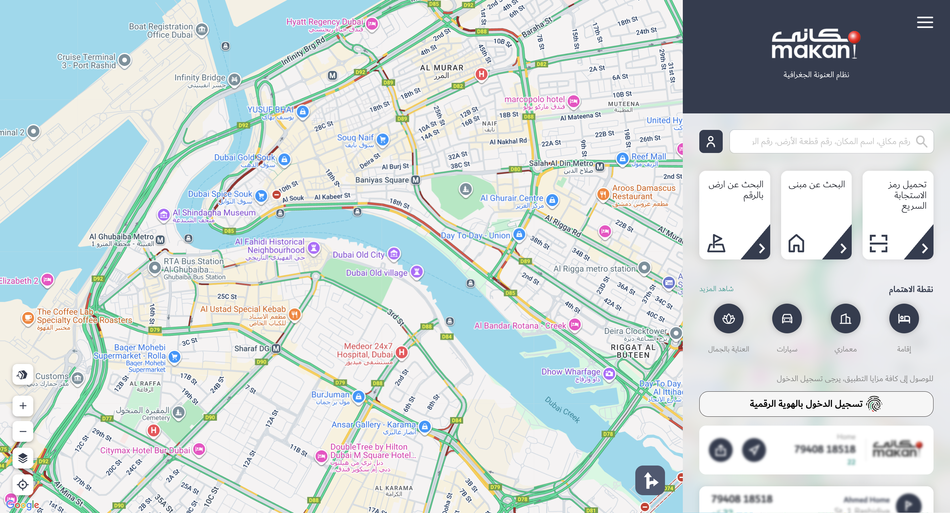
Task: Open the building search card
Action: point(816,215)
